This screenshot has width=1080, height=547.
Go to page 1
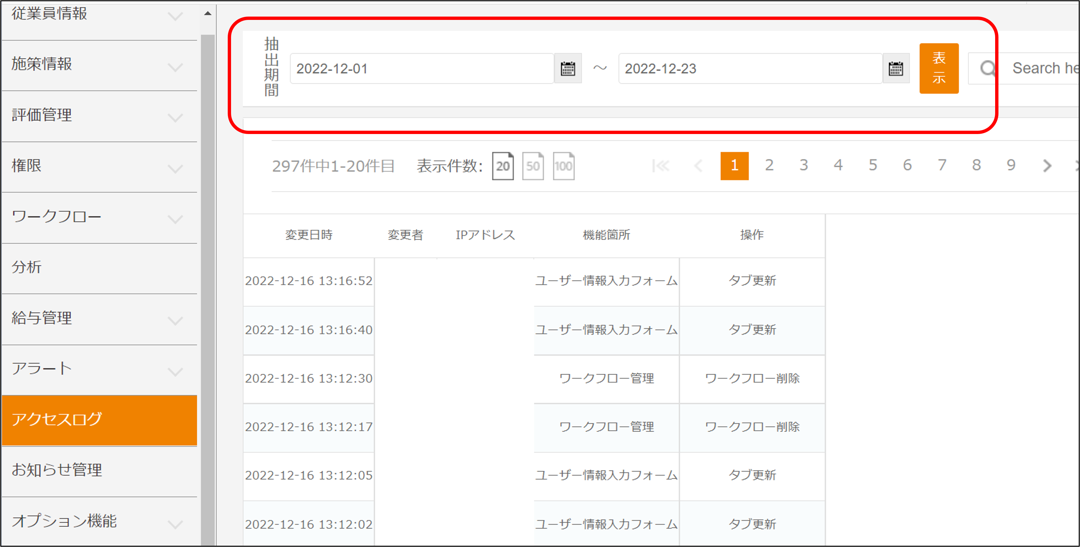(x=734, y=166)
